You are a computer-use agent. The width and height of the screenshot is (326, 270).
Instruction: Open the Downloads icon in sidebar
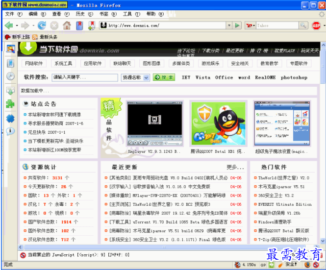tap(10, 90)
